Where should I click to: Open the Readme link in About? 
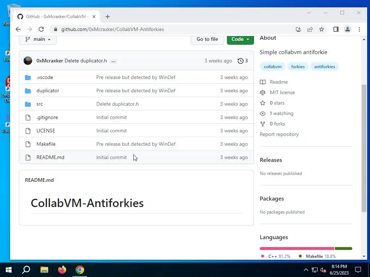click(x=274, y=82)
